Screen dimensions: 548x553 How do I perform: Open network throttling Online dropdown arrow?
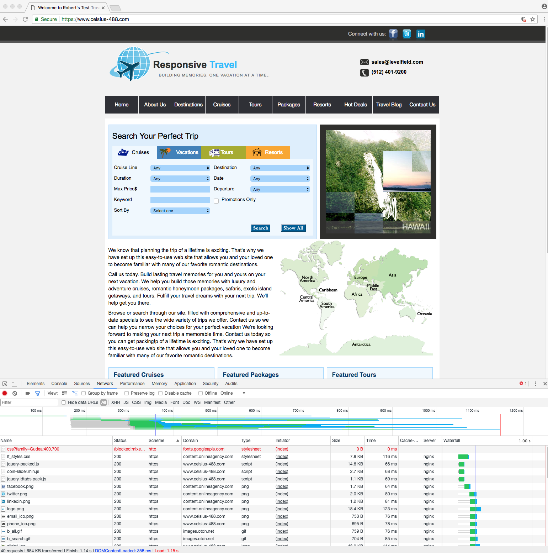click(x=244, y=393)
